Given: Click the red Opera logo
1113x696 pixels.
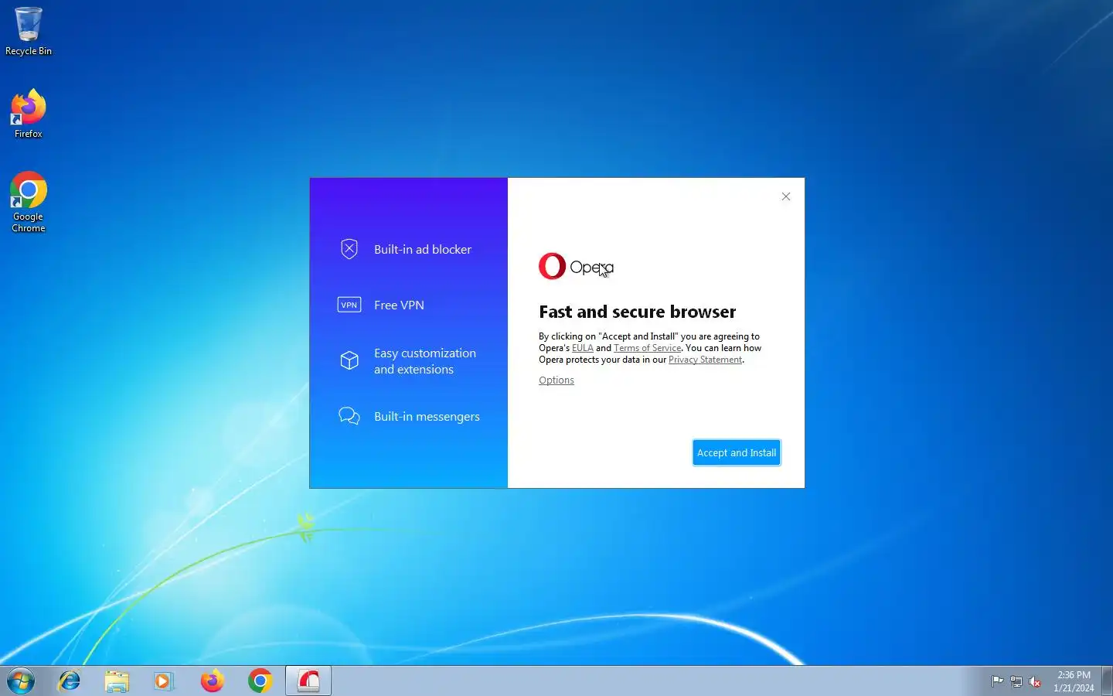Looking at the screenshot, I should click(552, 266).
